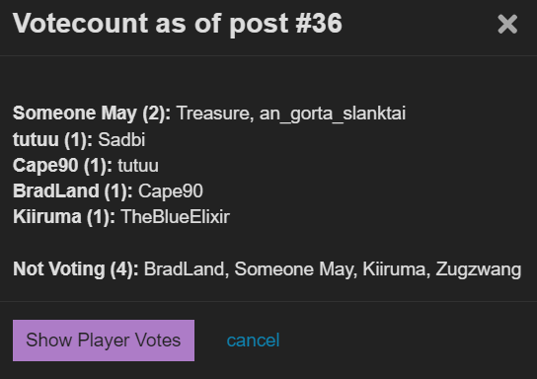Click the bold 'Kiiruma (1):' vote heading

click(64, 217)
